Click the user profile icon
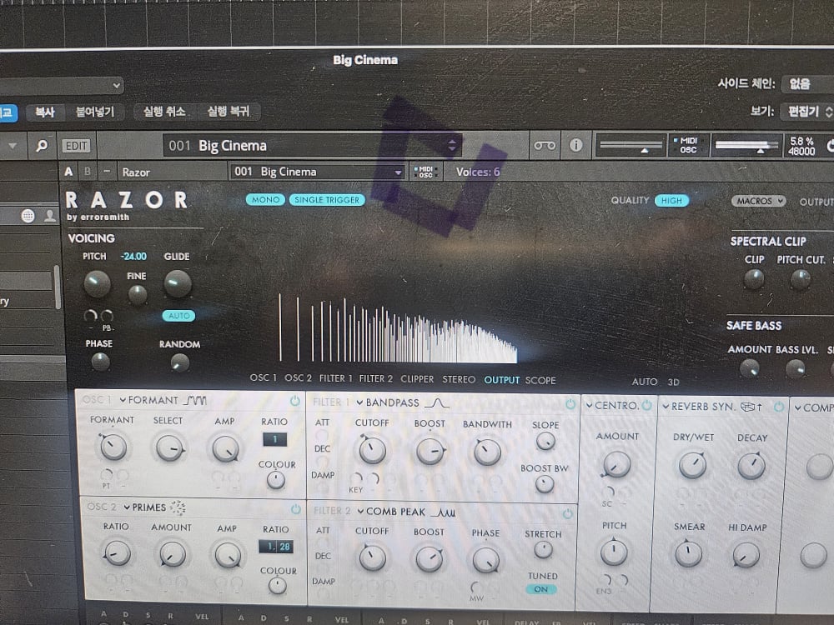Image resolution: width=834 pixels, height=625 pixels. 49,215
